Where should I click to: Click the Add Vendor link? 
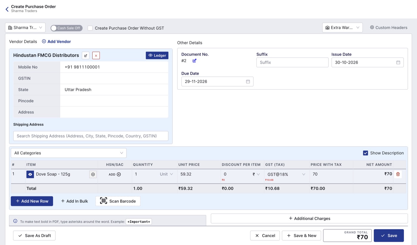tap(56, 42)
